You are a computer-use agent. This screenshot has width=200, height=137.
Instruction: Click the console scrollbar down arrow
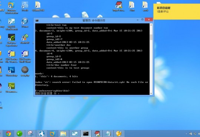click(x=151, y=93)
